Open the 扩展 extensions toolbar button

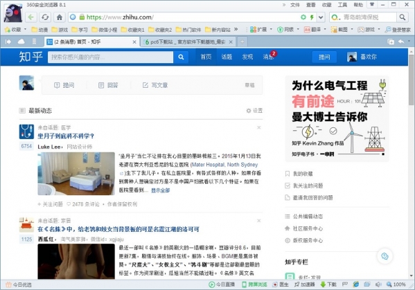258,30
